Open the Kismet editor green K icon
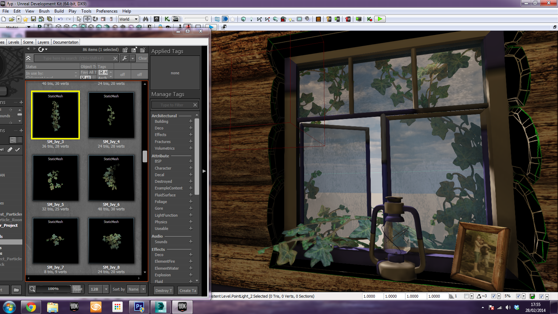This screenshot has width=558, height=314. coord(167,19)
